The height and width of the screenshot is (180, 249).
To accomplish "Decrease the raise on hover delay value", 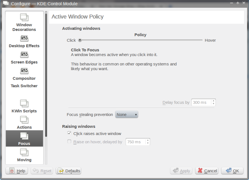I will (x=148, y=143).
